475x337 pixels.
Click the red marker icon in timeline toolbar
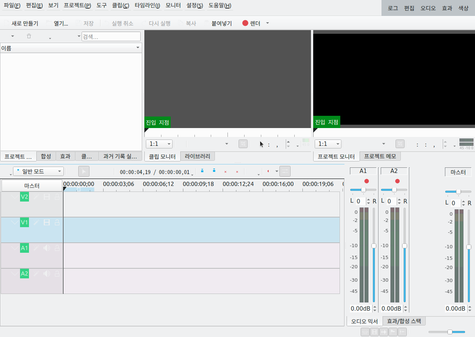tap(268, 171)
